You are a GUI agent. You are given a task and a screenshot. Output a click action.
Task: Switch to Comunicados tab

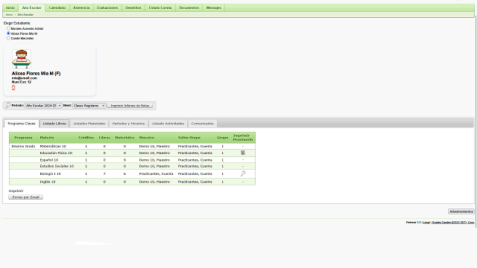coord(202,124)
